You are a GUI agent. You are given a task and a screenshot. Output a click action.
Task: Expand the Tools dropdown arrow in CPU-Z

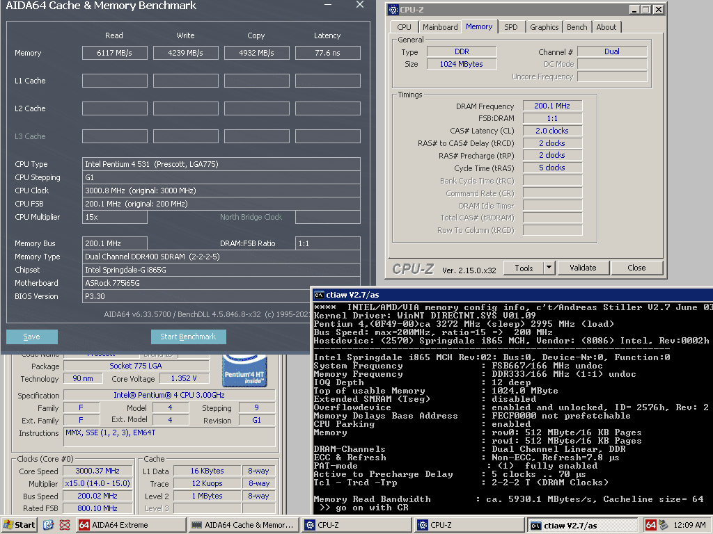click(x=549, y=268)
